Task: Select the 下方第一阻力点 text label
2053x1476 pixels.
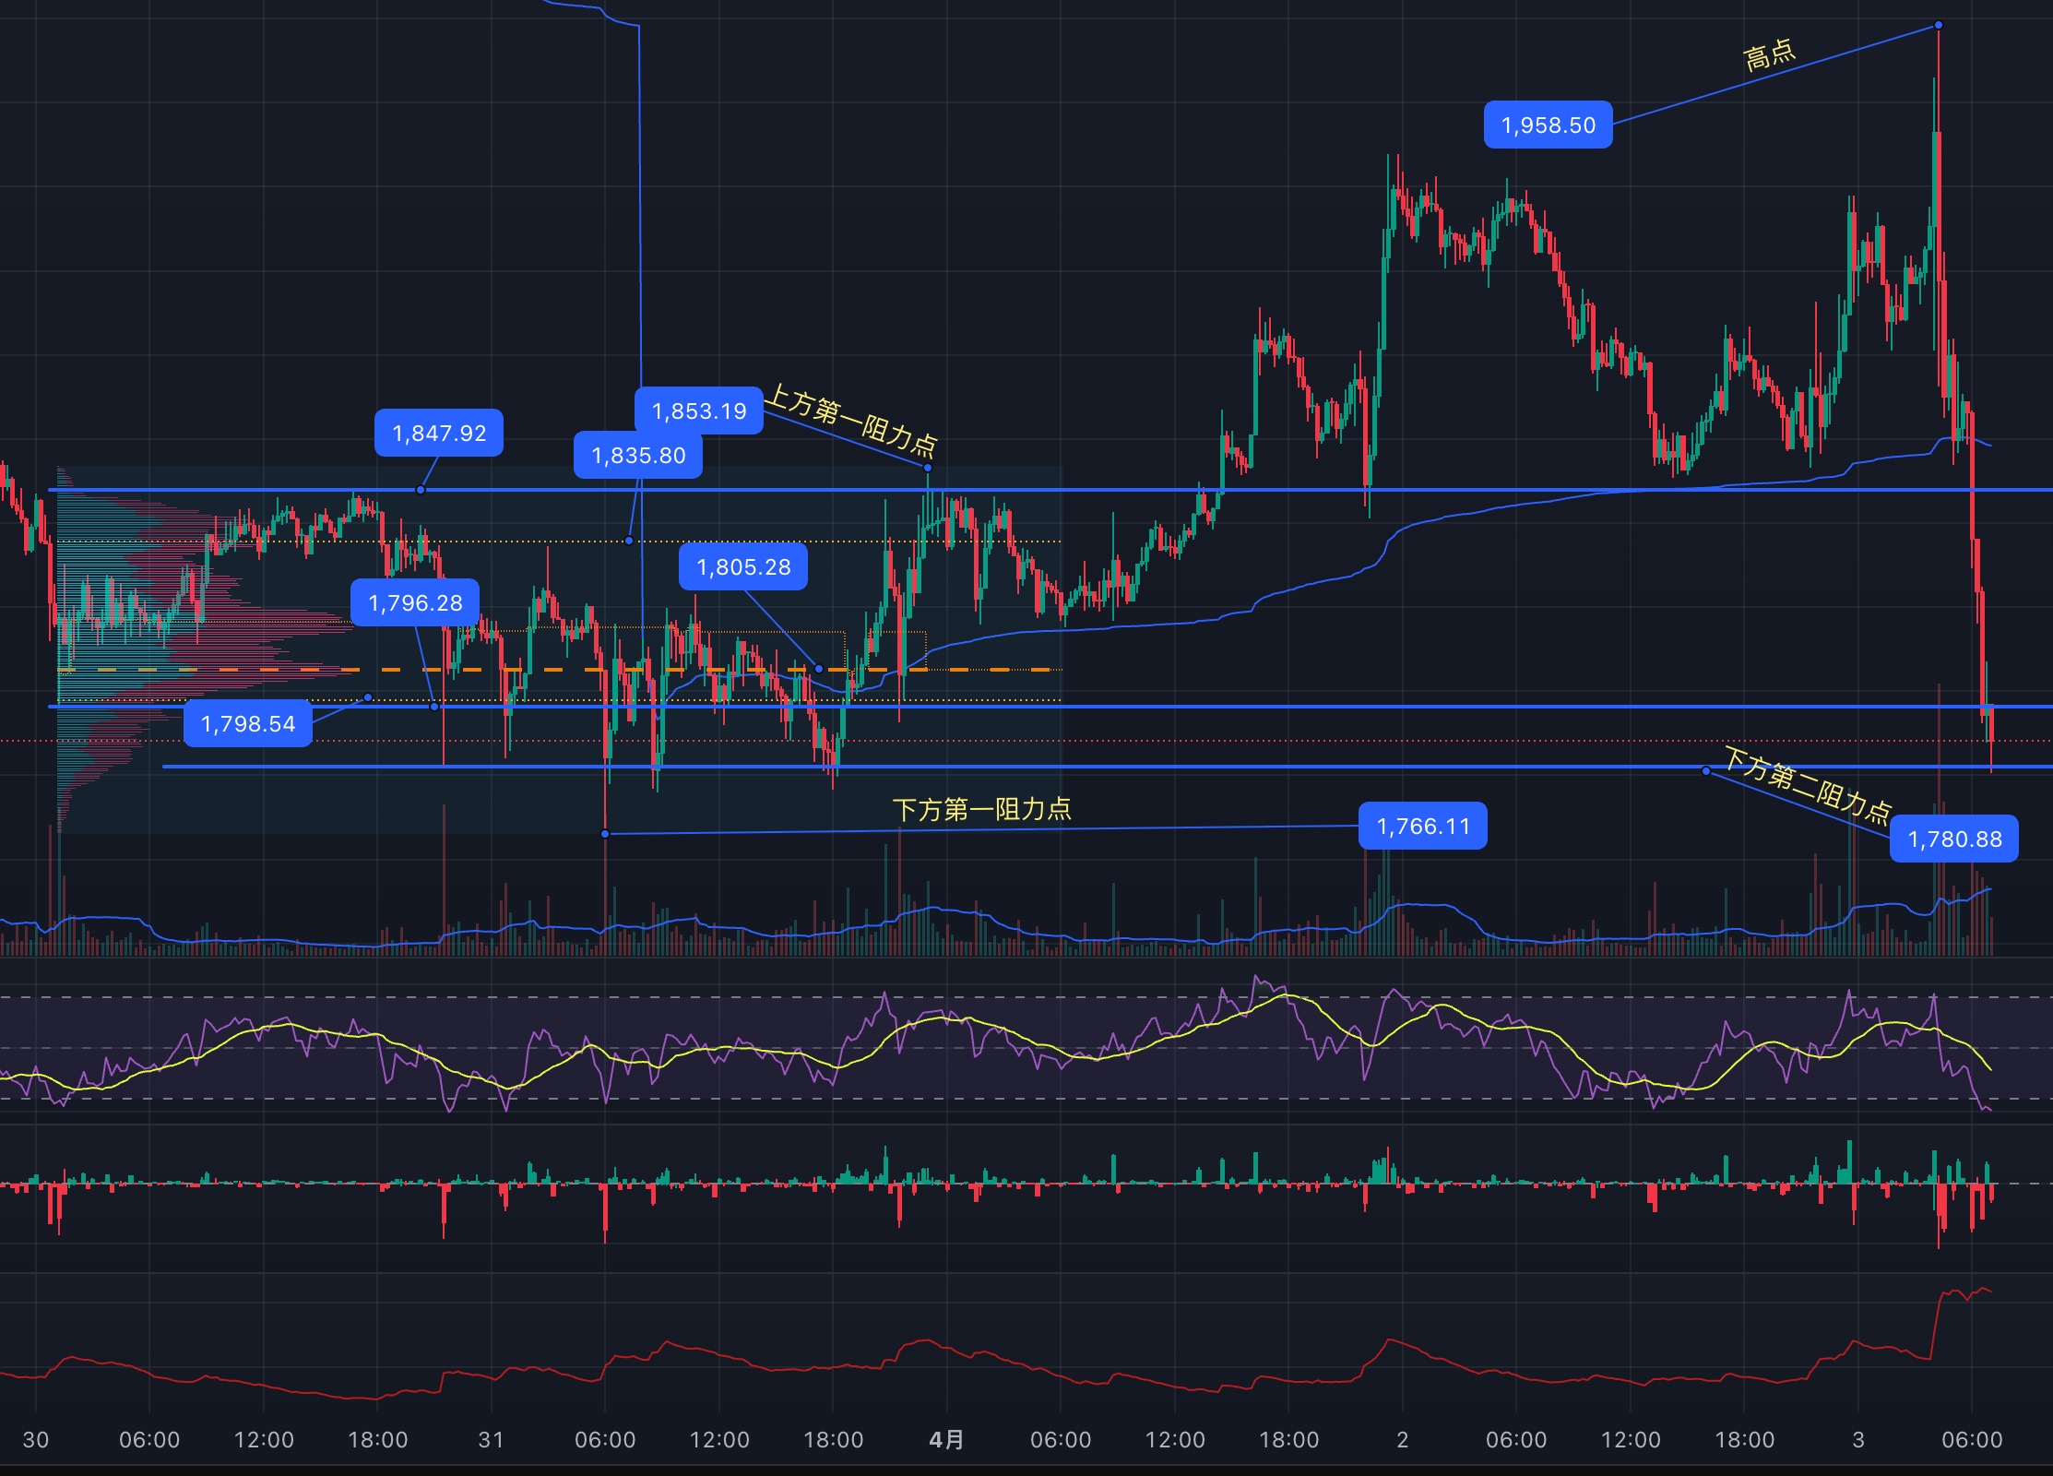Action: [x=981, y=809]
